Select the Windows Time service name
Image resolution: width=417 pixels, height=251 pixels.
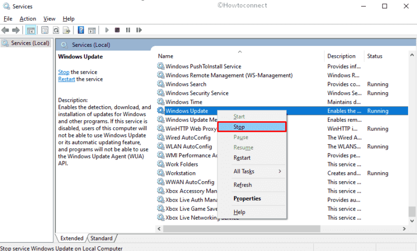pyautogui.click(x=184, y=102)
